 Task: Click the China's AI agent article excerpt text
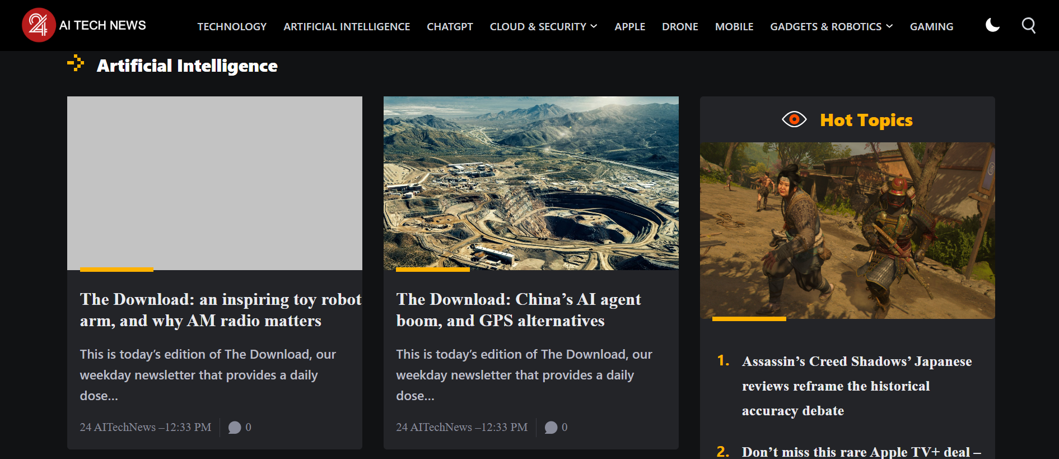coord(524,375)
